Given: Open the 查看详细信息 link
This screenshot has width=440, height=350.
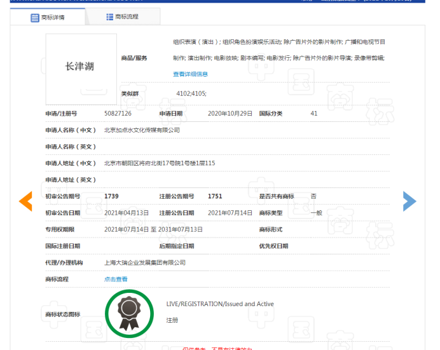Looking at the screenshot, I should coord(190,74).
